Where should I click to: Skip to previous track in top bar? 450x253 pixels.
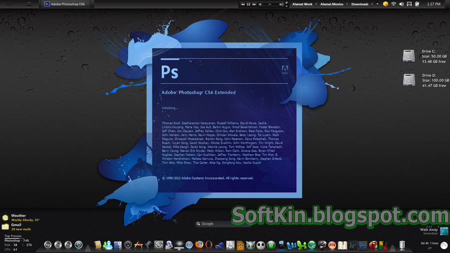243,4
